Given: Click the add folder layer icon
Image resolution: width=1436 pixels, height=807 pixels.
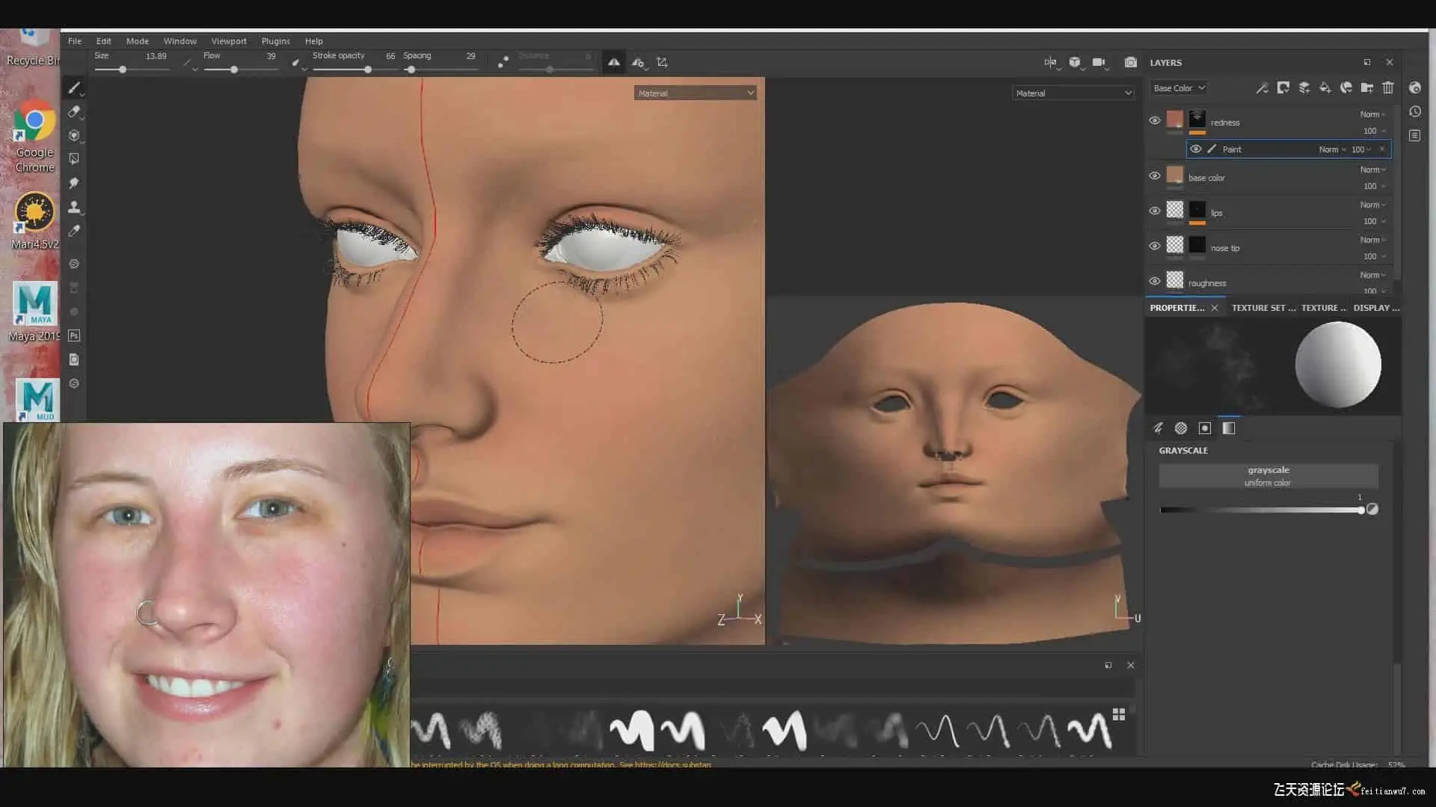Looking at the screenshot, I should coord(1366,88).
